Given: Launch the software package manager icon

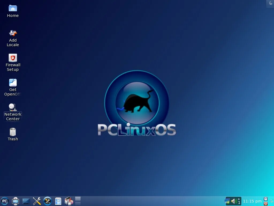Looking at the screenshot, I should tap(69, 201).
